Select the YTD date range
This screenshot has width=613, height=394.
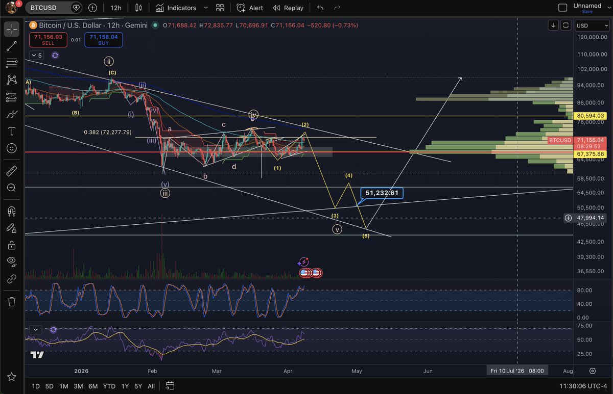(109, 386)
